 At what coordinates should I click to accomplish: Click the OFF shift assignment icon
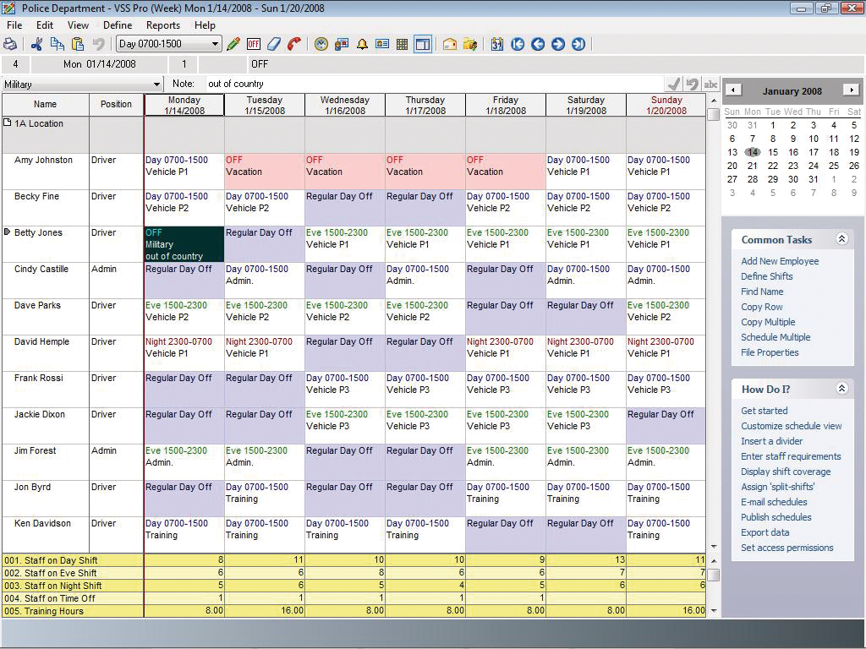click(254, 44)
